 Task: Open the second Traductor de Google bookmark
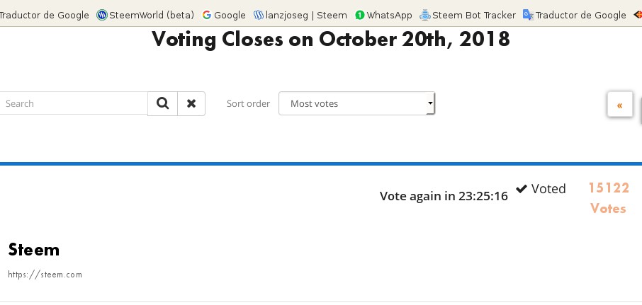575,15
